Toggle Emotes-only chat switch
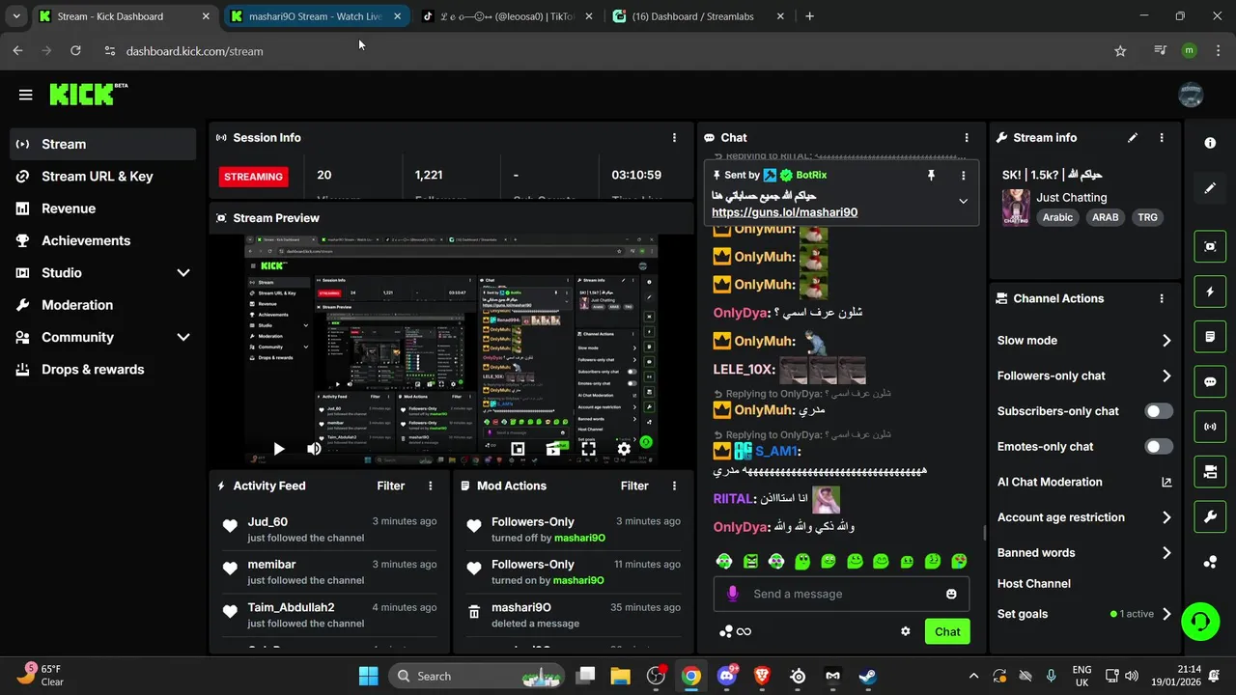Viewport: 1236px width, 695px height. click(x=1158, y=446)
